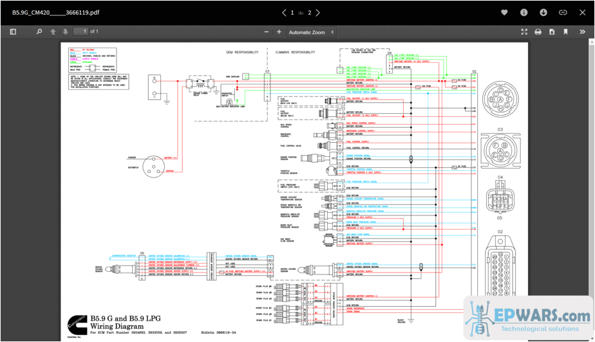Image resolution: width=595 pixels, height=342 pixels.
Task: Download the PDF via toolbar save icon
Action: [x=552, y=32]
